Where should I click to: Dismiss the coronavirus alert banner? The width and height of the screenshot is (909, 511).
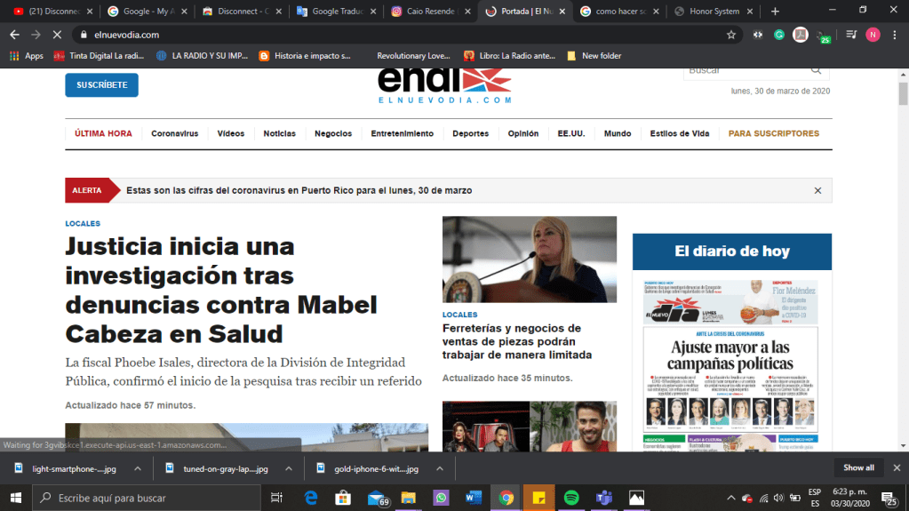(x=817, y=190)
